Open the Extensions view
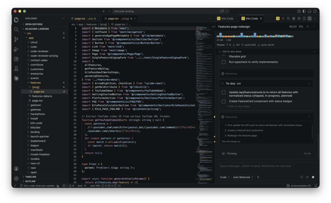 16,59
